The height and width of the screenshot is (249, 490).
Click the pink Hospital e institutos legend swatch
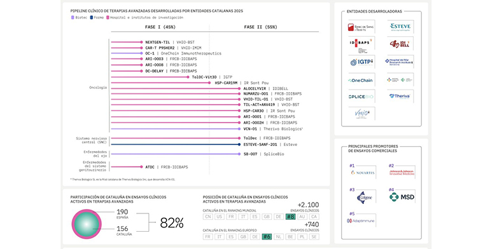[108, 18]
